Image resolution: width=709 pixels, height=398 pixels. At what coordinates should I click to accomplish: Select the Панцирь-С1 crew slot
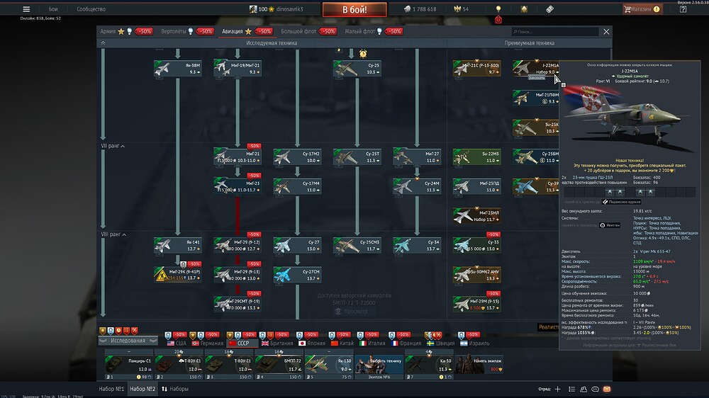click(129, 365)
